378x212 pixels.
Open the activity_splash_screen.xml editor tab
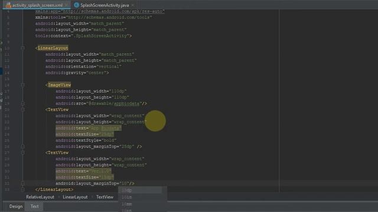(37, 5)
